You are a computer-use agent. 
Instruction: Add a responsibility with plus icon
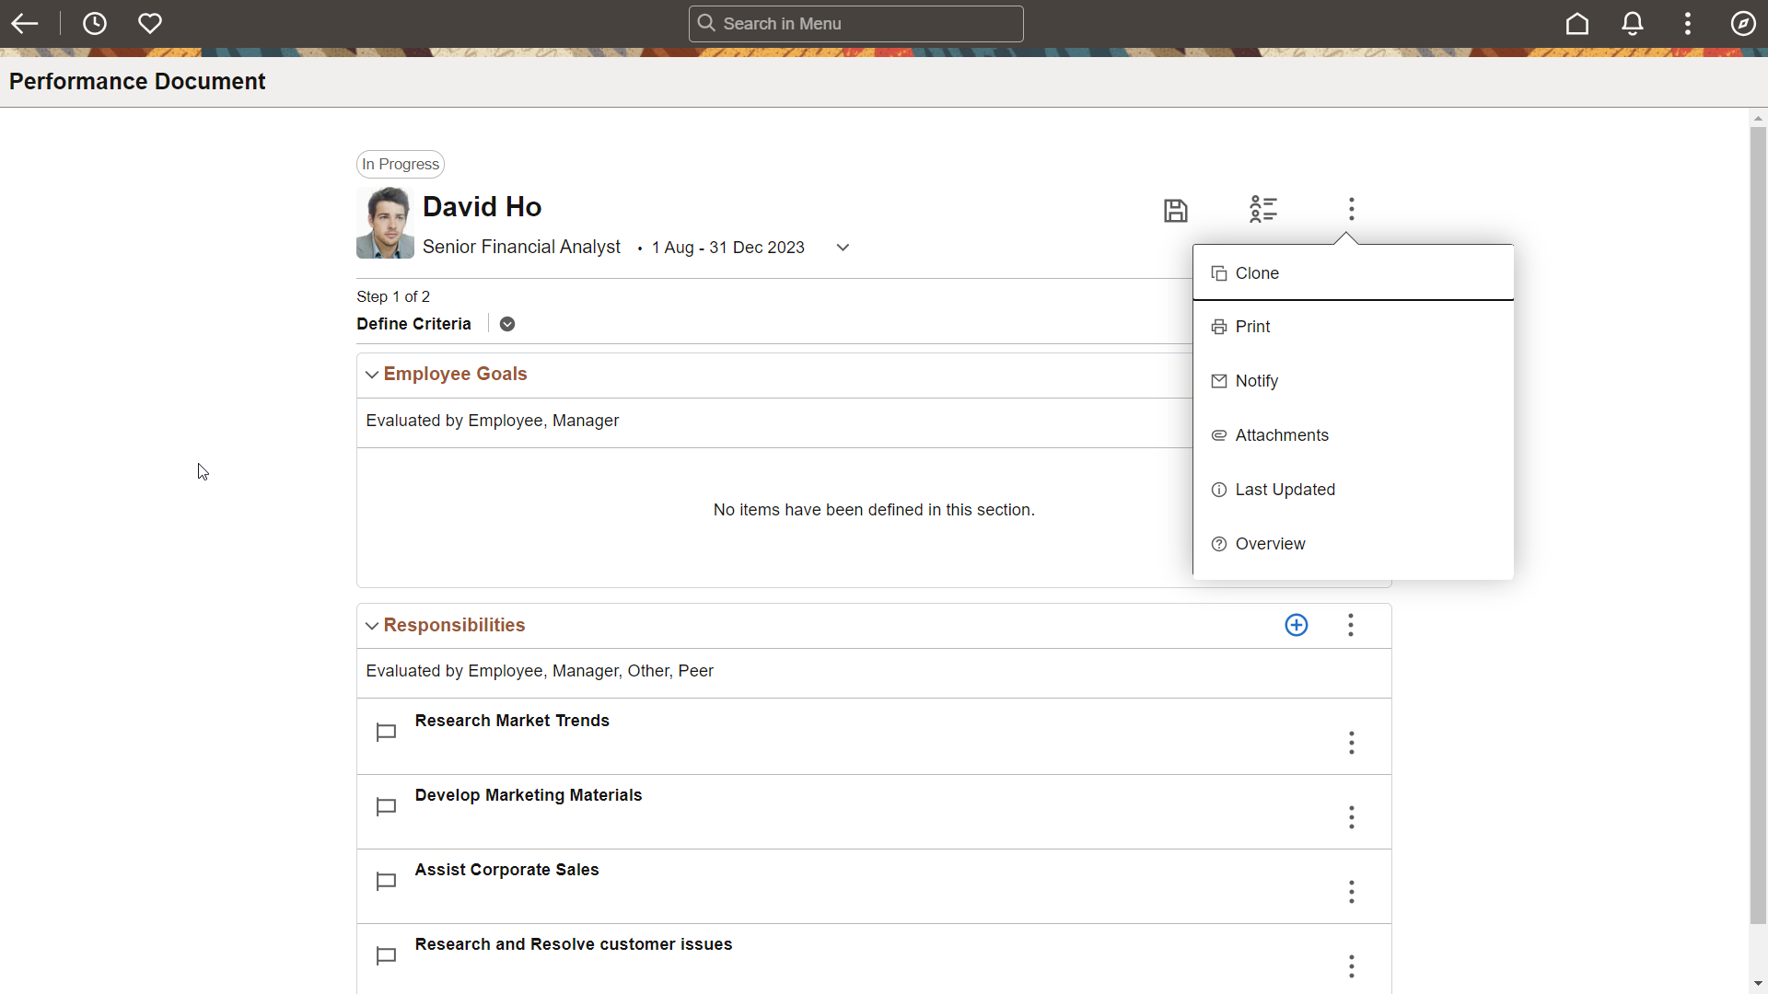tap(1297, 625)
